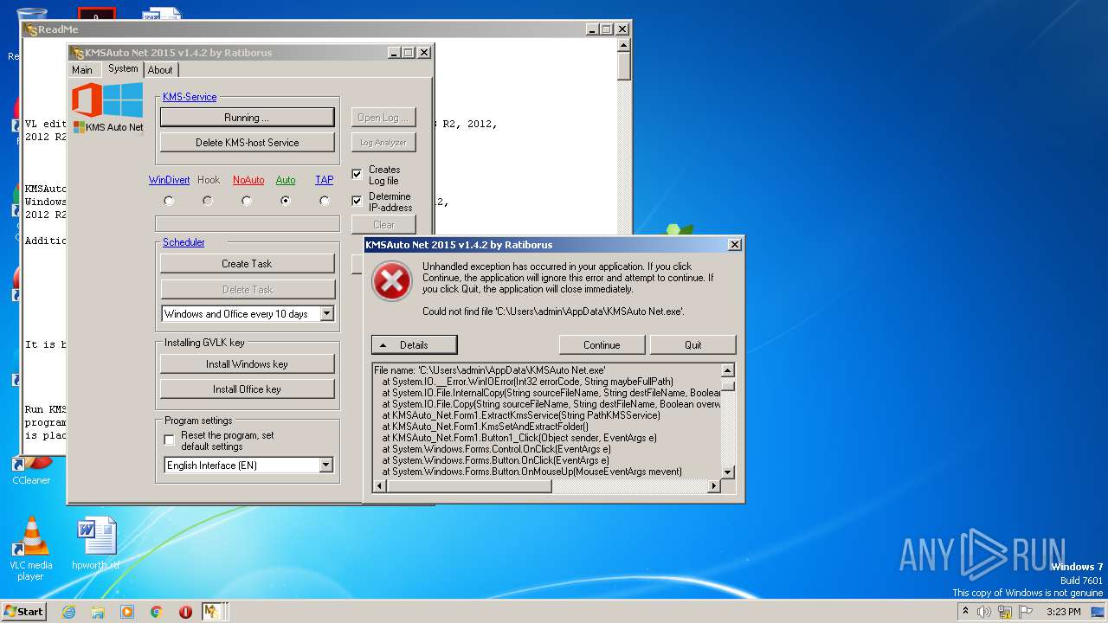Image resolution: width=1108 pixels, height=623 pixels.
Task: Click Install Office key button
Action: click(247, 389)
